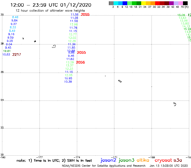Viewport: 191px width, 168px height.
Task: Click the '13.63' jason3 wave height
Action: pos(182,18)
